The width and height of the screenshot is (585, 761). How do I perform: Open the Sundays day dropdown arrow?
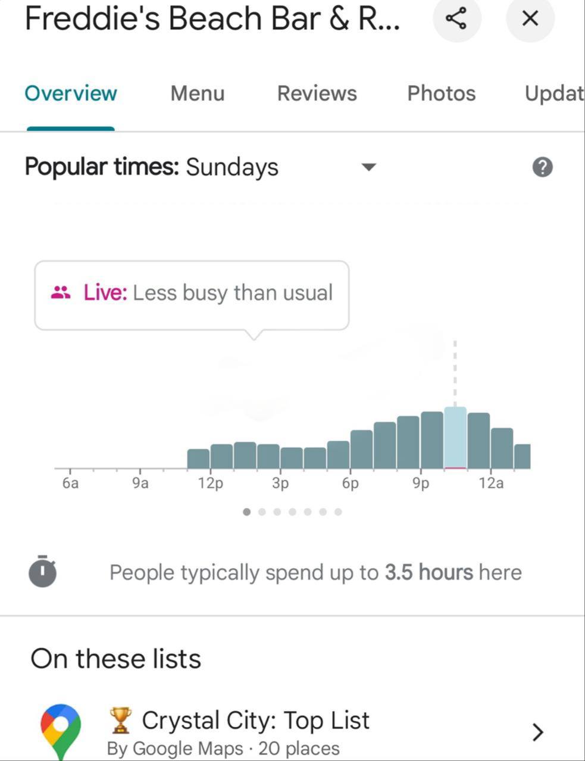point(369,167)
